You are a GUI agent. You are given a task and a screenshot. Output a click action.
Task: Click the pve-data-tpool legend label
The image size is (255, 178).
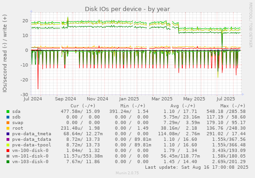(x=32, y=145)
